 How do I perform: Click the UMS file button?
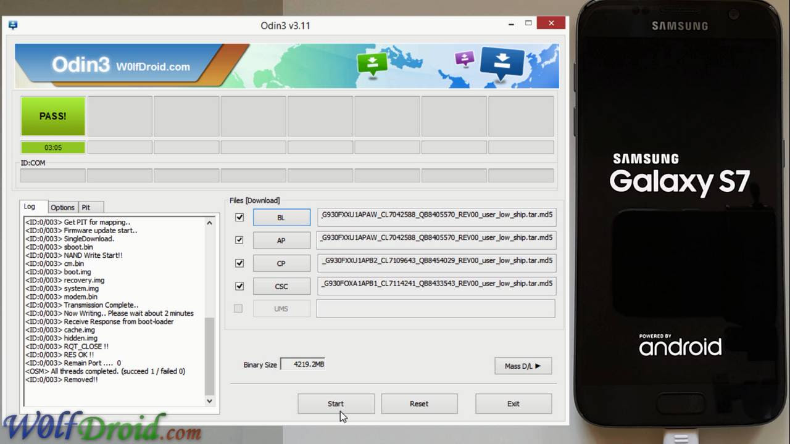click(x=281, y=308)
